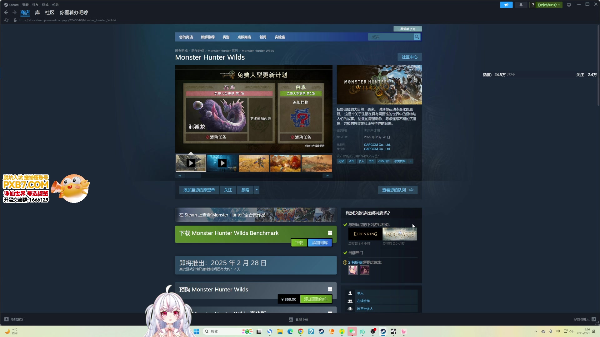The image size is (600, 337).
Task: Open the 新鲜推荐 menu
Action: 208,37
